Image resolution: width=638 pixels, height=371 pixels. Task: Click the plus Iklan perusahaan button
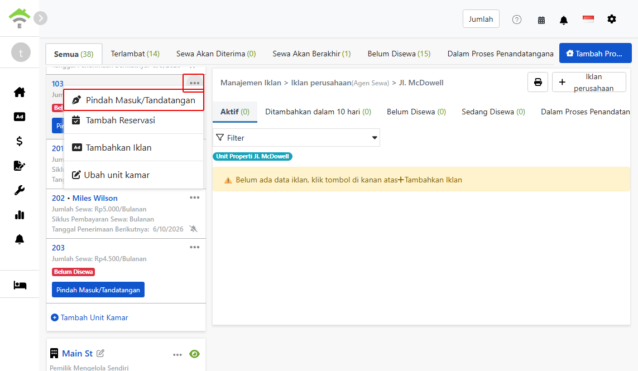[x=589, y=82]
